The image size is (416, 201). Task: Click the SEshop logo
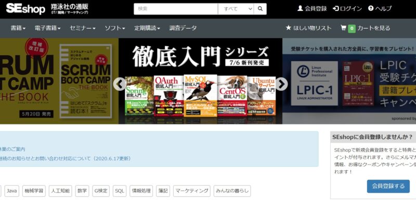coord(25,9)
